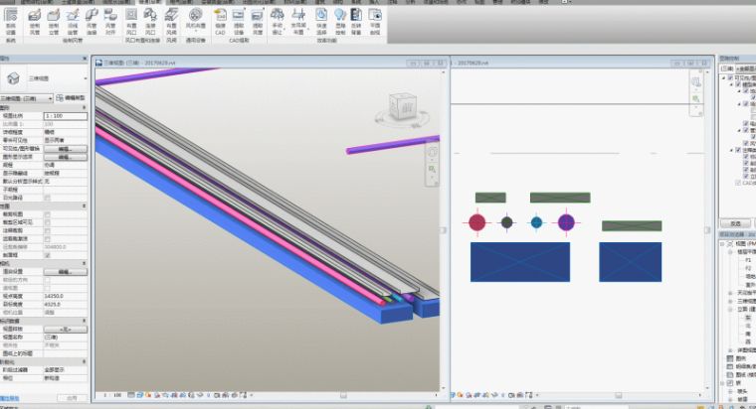The image size is (756, 409).
Task: Click the <无> 视图样板 view template button
Action: (x=66, y=330)
